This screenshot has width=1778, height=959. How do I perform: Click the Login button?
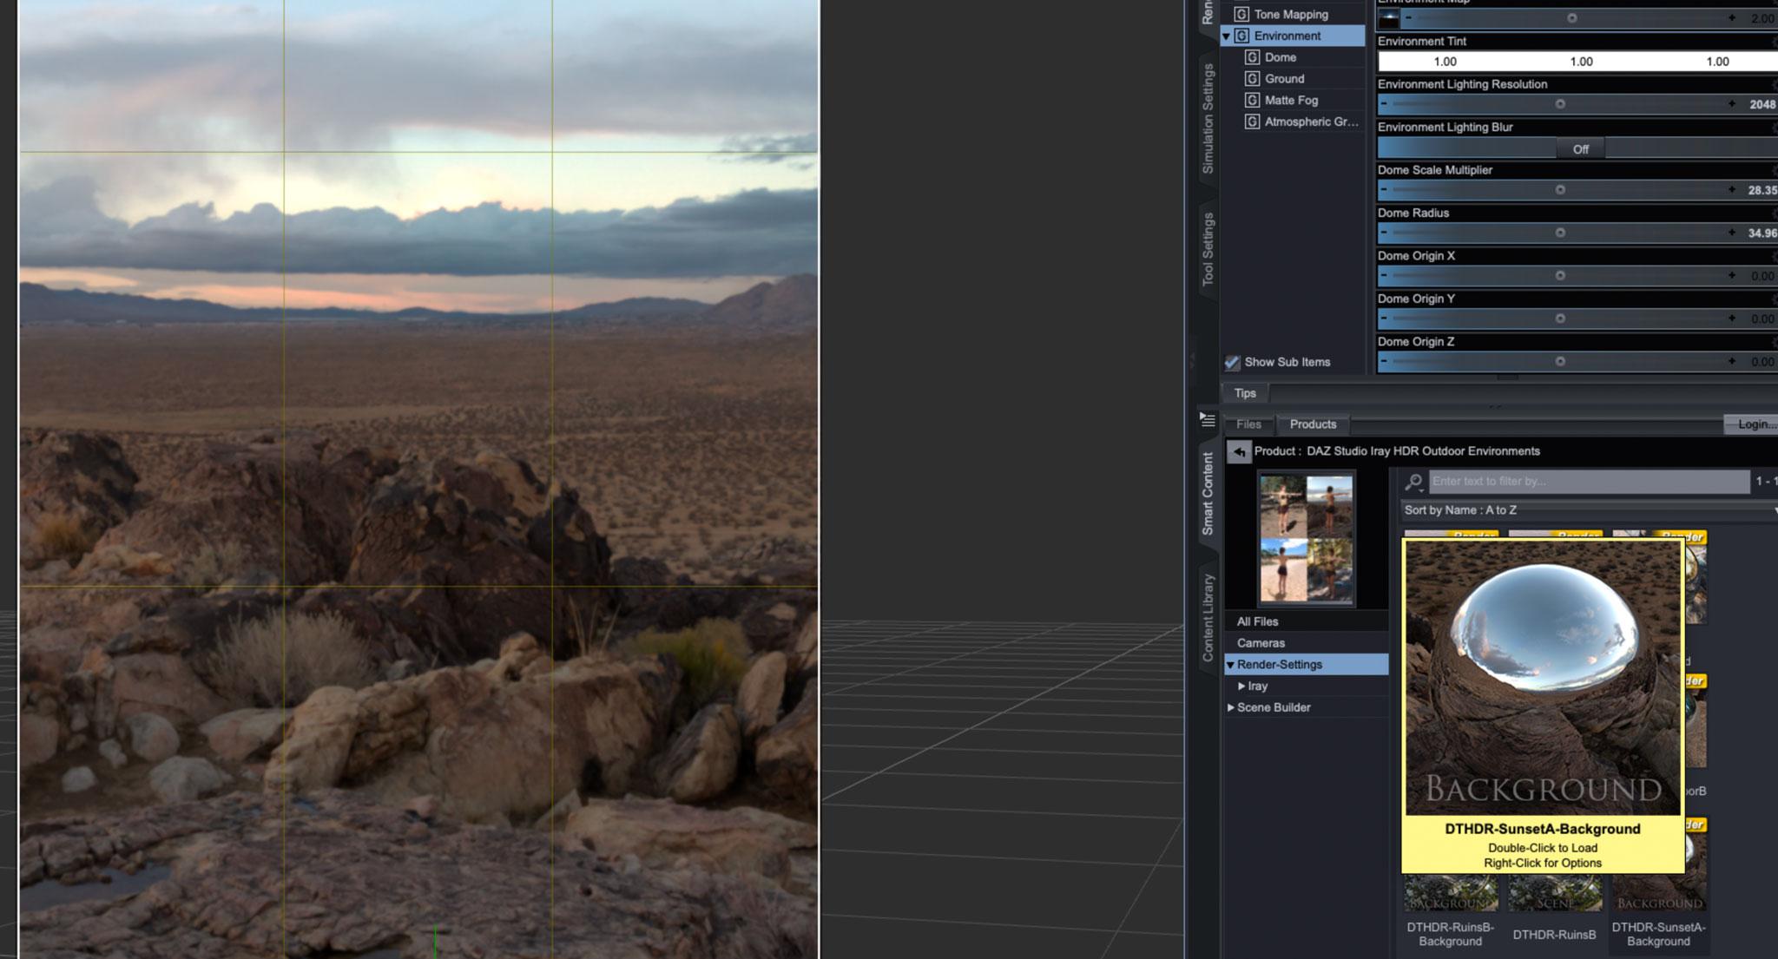click(x=1754, y=424)
